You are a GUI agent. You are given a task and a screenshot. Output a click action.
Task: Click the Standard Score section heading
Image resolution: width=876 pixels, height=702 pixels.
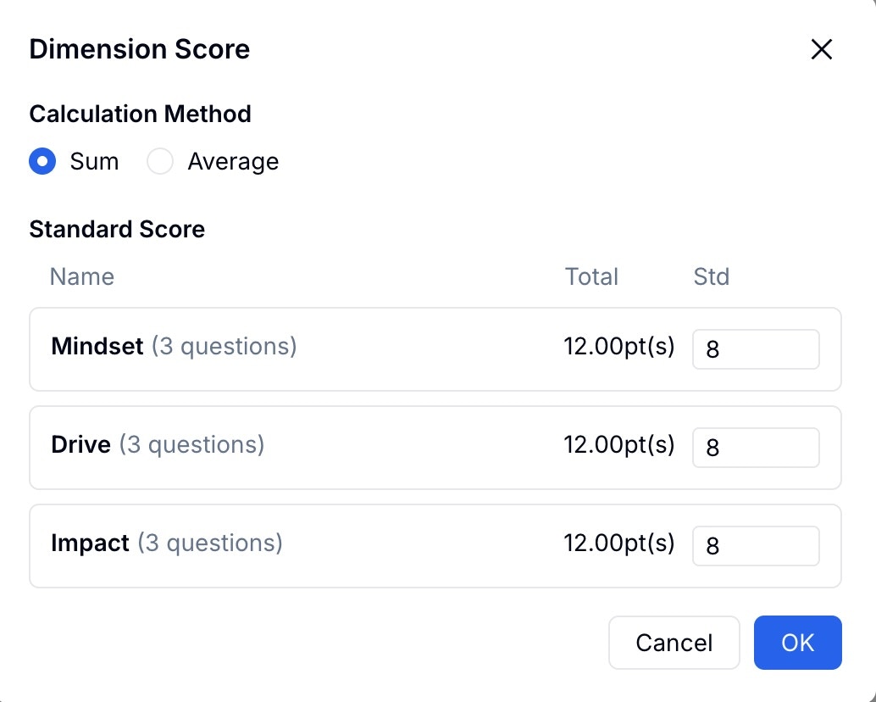[117, 229]
